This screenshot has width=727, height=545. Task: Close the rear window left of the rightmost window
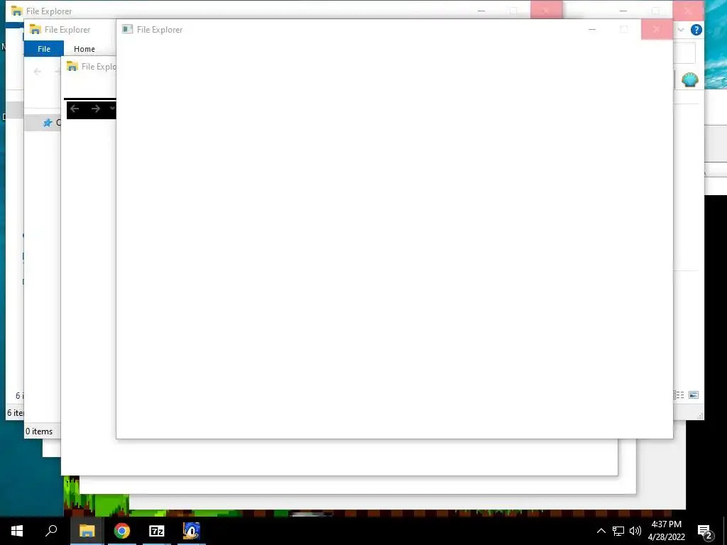click(546, 10)
